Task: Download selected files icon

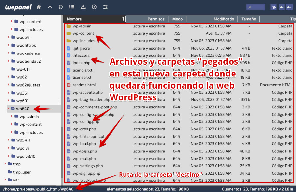Action: [83, 7]
